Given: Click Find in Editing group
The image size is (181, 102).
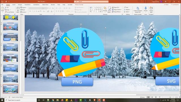Looking at the screenshot, I should pos(126,7).
